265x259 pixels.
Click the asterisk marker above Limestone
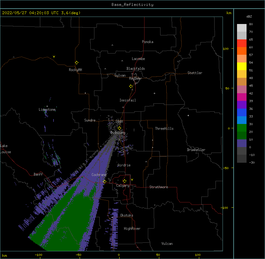tap(47, 106)
